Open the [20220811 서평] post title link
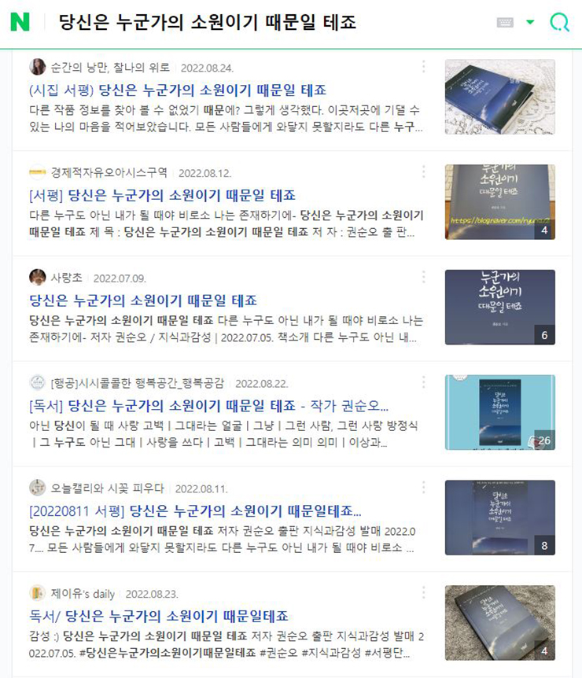The image size is (582, 678). pos(195,511)
